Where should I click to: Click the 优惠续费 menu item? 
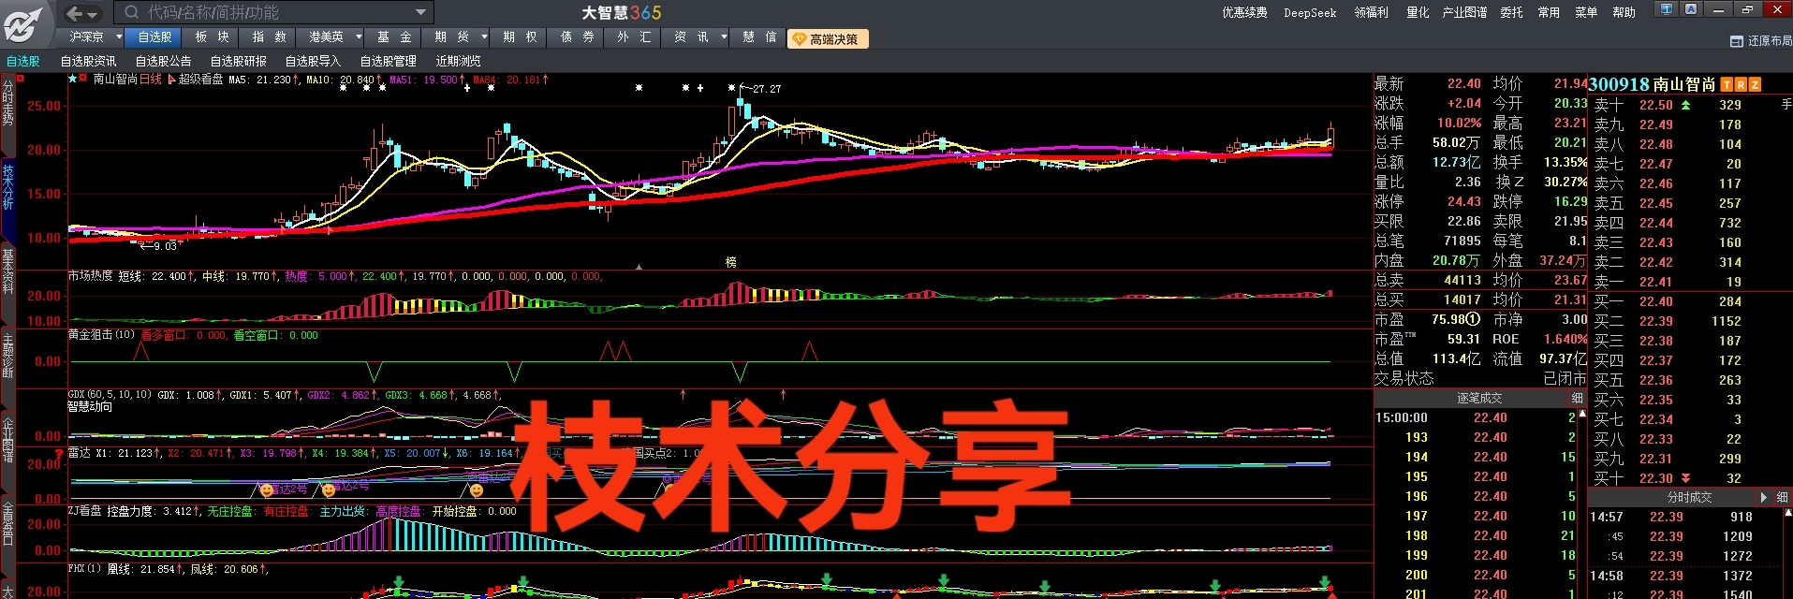pos(1244,12)
